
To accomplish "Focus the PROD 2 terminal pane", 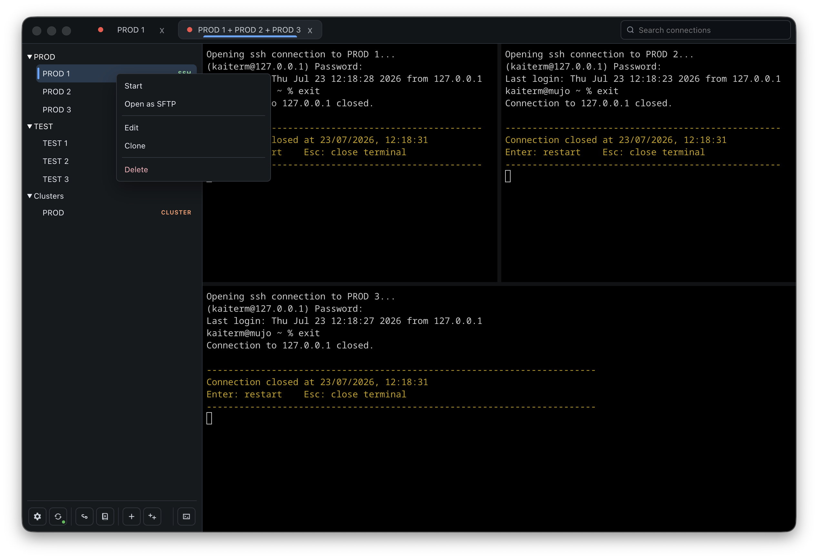I will tap(648, 163).
